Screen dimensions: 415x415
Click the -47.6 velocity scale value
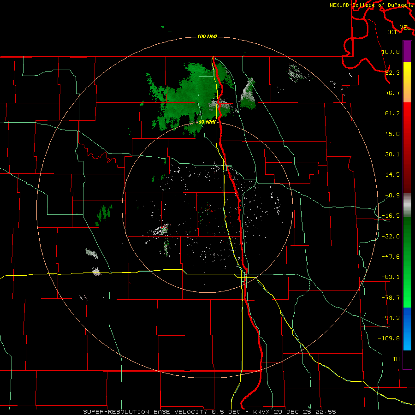[391, 257]
